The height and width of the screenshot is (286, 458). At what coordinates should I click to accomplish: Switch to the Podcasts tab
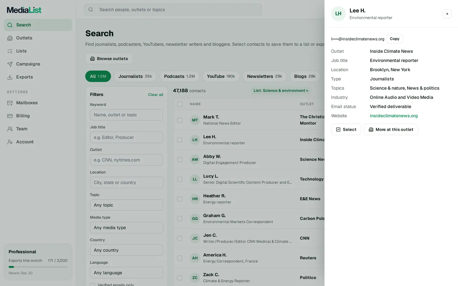pyautogui.click(x=179, y=76)
